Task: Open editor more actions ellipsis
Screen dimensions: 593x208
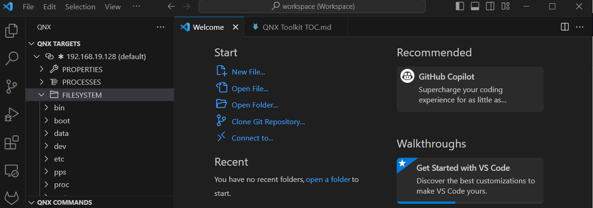Action: point(580,27)
